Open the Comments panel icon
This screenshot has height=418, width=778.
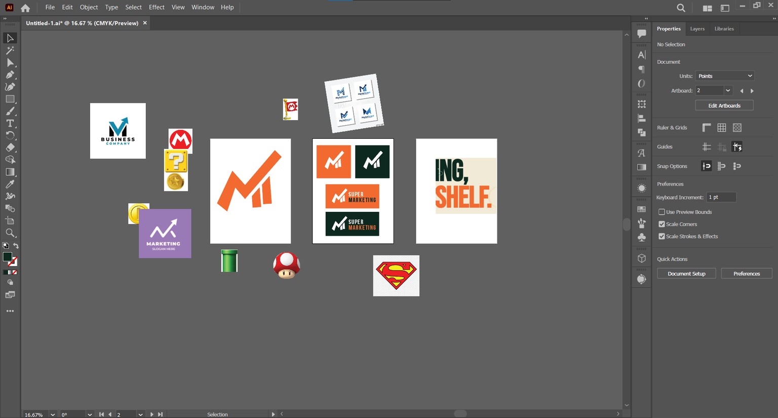pos(642,33)
